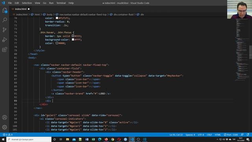Select the index.html editor tab
252x142 pixels.
(21, 9)
